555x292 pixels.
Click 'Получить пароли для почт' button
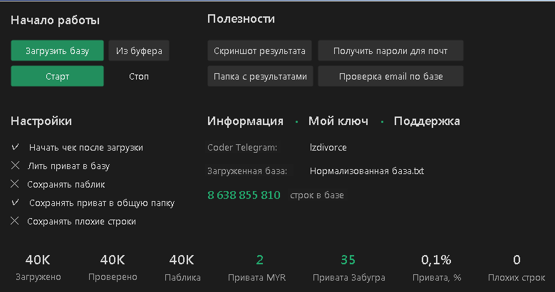pyautogui.click(x=390, y=51)
